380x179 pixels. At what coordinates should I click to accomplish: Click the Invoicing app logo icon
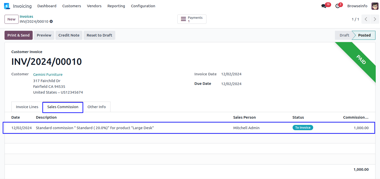click(7, 6)
